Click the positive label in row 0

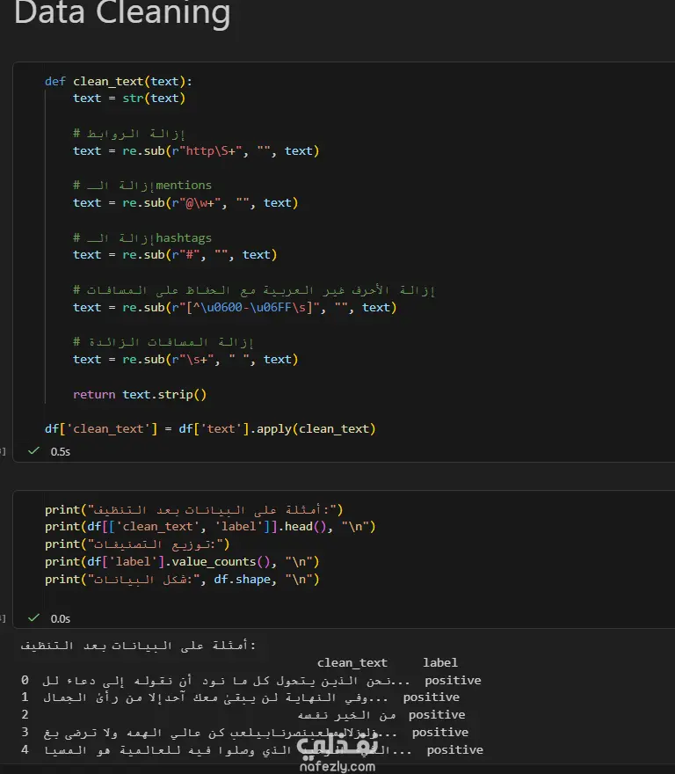(453, 680)
